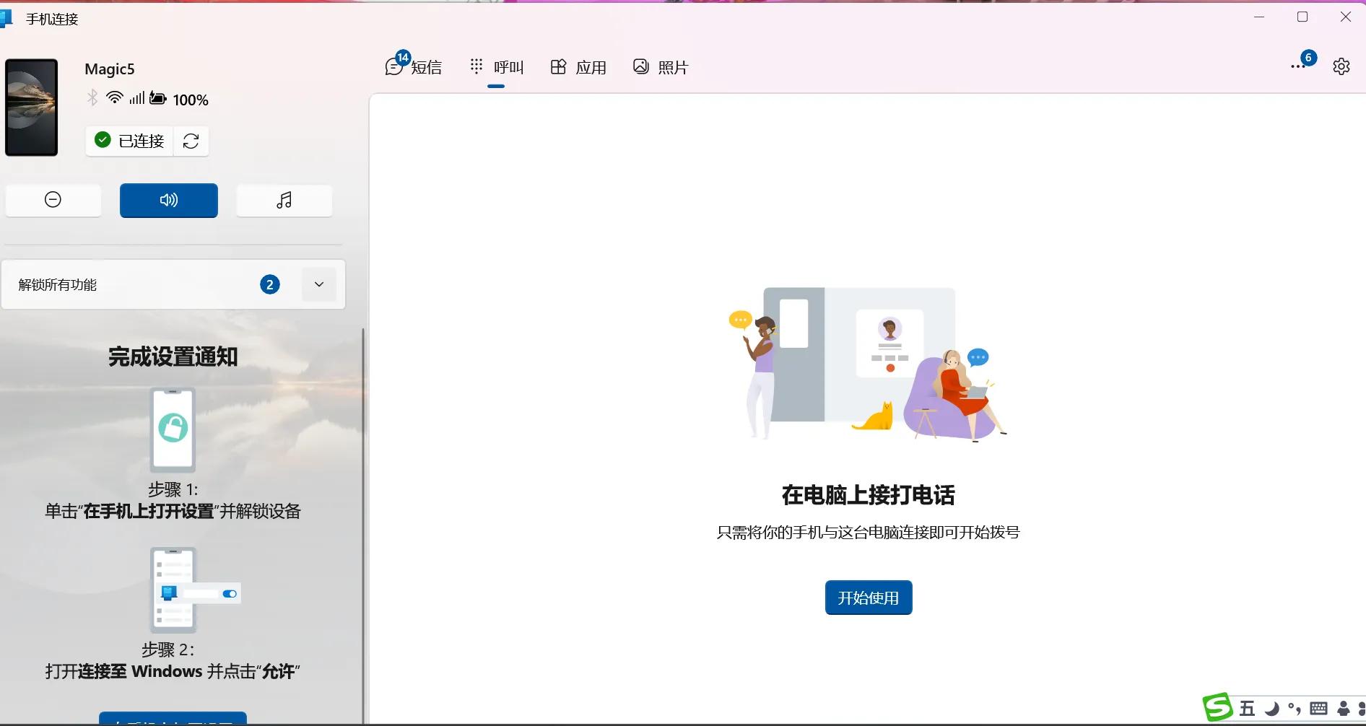Refresh the Magic5 connection status

pyautogui.click(x=191, y=141)
